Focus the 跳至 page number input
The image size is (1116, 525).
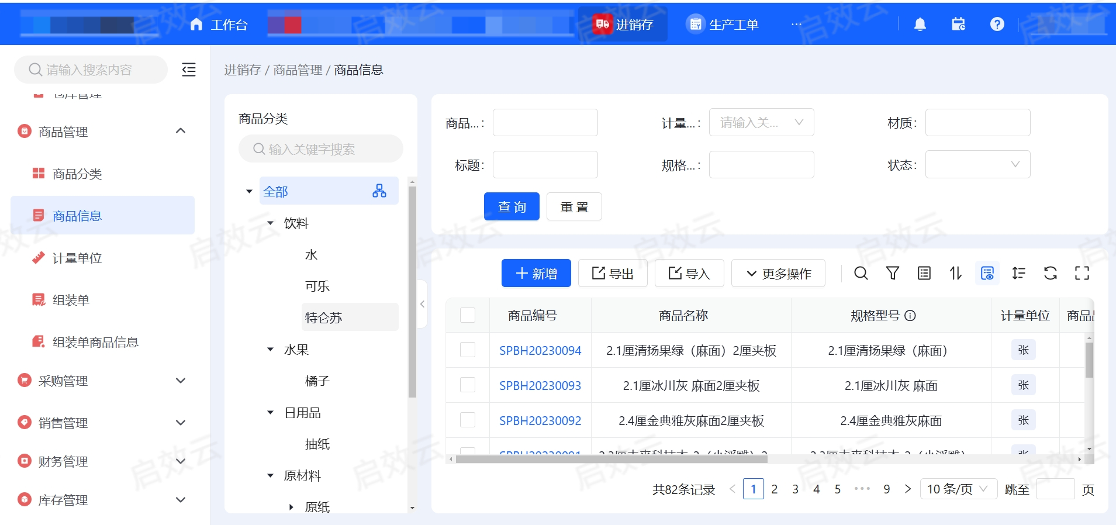pyautogui.click(x=1055, y=489)
